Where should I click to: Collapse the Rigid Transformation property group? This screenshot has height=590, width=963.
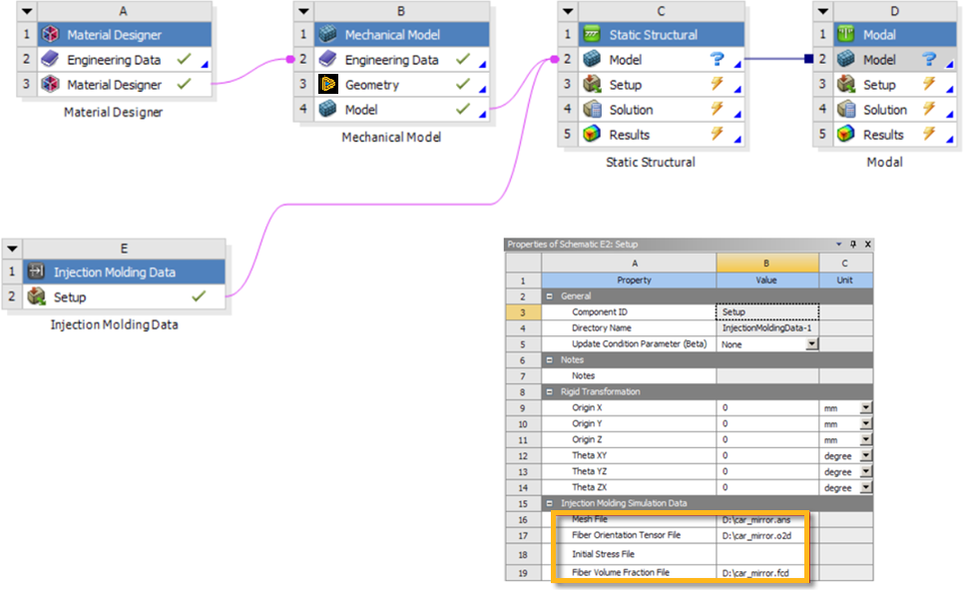point(550,391)
